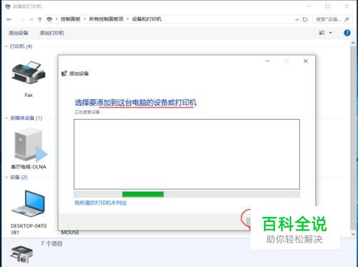
Task: Minimize the 添加设备 dialog
Action: click(267, 61)
